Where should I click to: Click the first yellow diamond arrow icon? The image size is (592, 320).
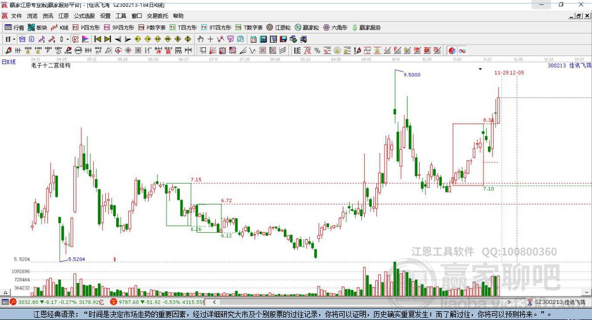click(138, 39)
